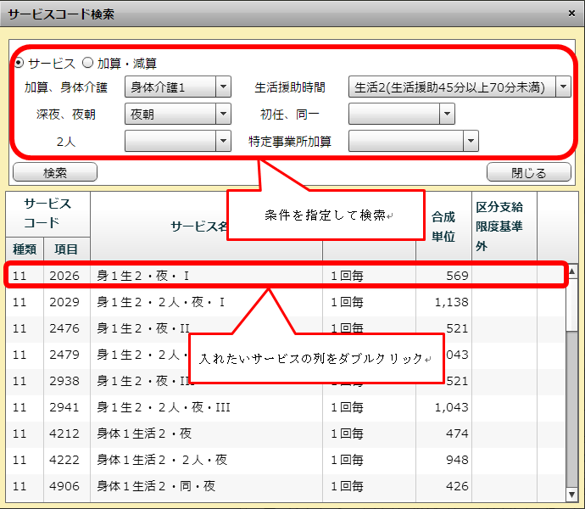The image size is (585, 509).
Task: Open the 特定事業所加算 dropdown
Action: click(413, 141)
